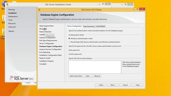Maximize the SQL Server Installation Center window

pos(103,4)
